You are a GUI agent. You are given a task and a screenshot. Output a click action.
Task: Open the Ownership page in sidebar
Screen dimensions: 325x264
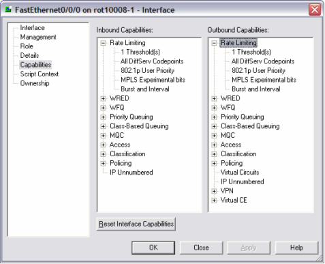(35, 83)
